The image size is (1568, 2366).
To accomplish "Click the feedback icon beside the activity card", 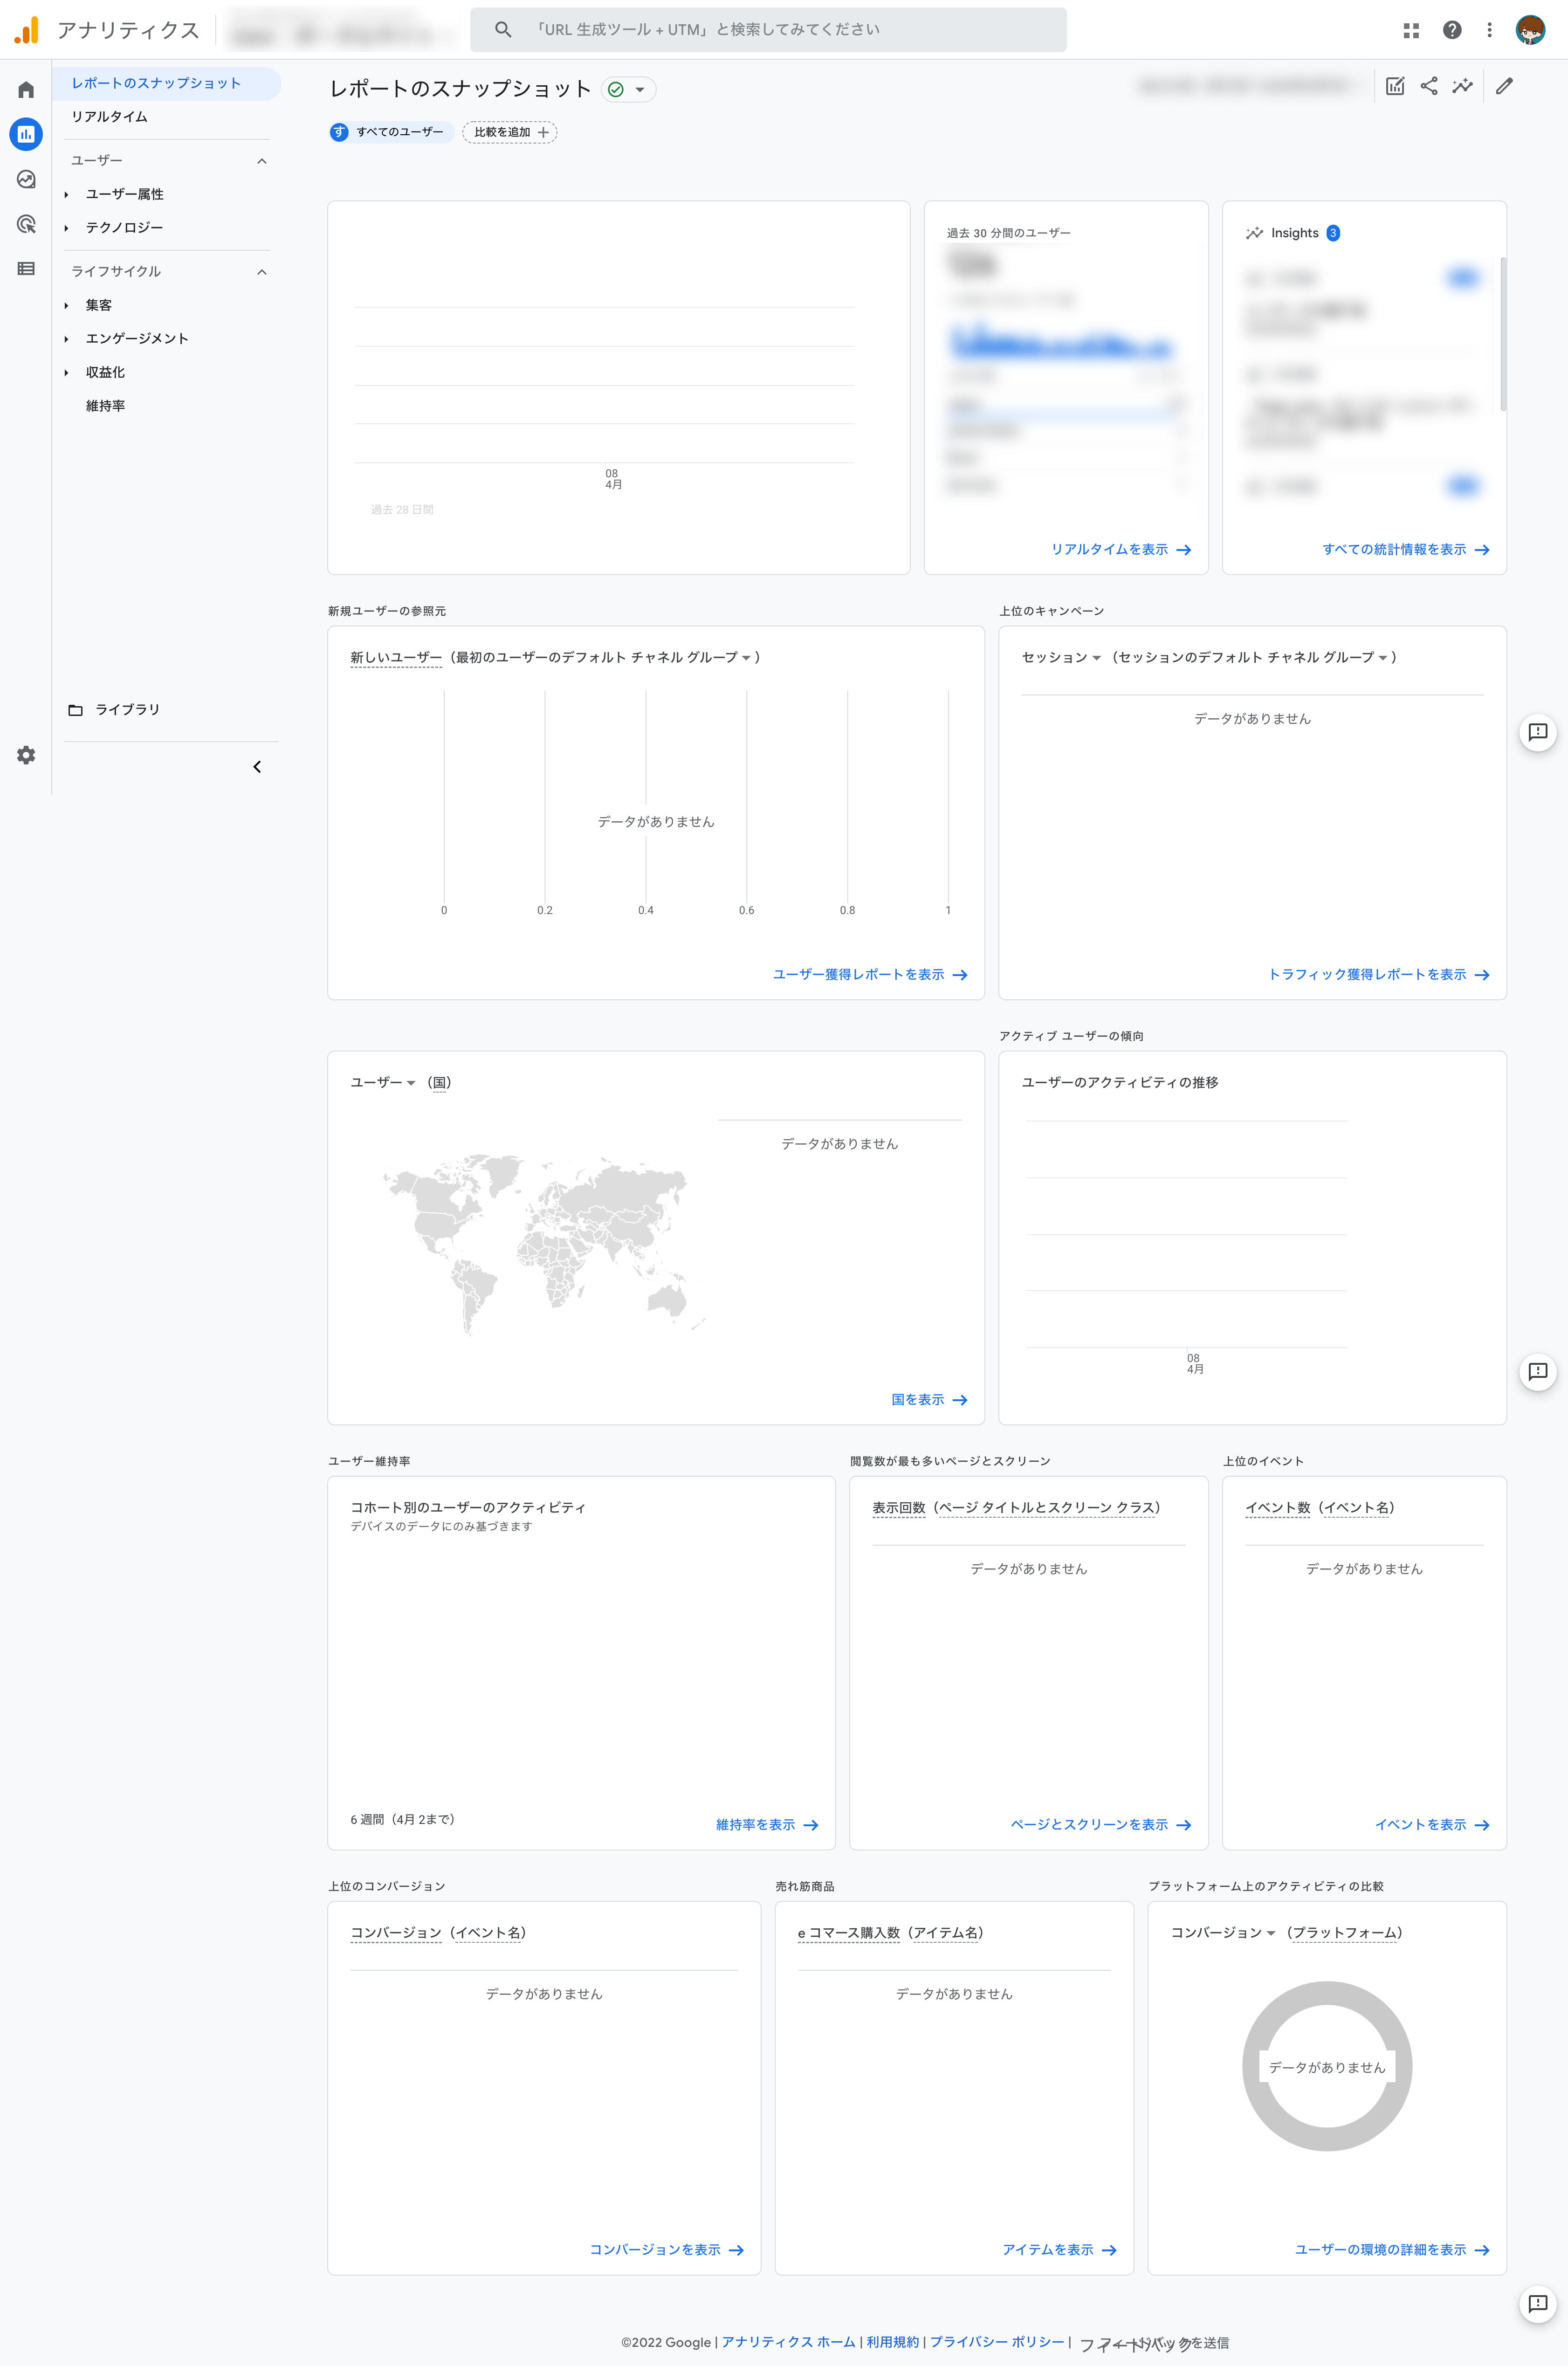I will click(x=1538, y=1371).
